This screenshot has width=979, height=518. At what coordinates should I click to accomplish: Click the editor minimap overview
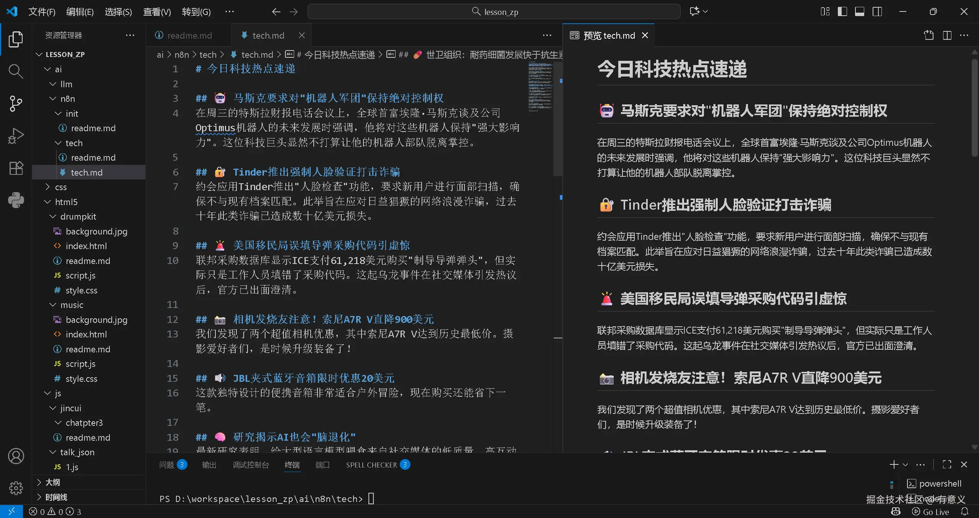click(540, 86)
